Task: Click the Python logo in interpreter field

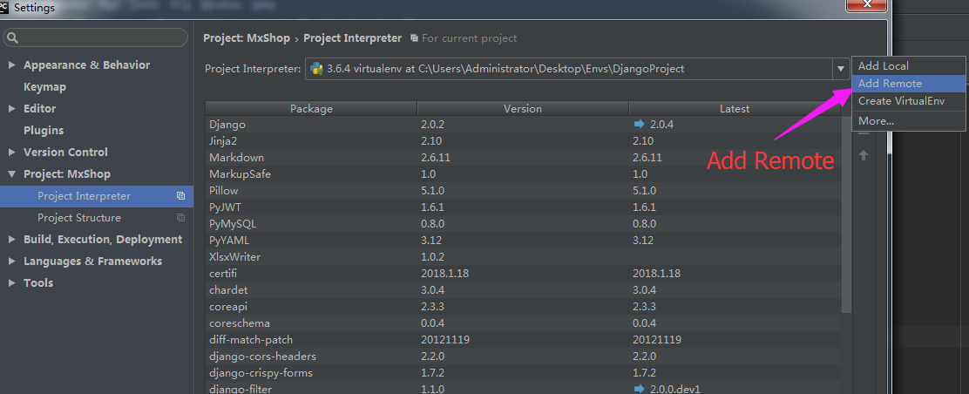Action: pyautogui.click(x=316, y=69)
